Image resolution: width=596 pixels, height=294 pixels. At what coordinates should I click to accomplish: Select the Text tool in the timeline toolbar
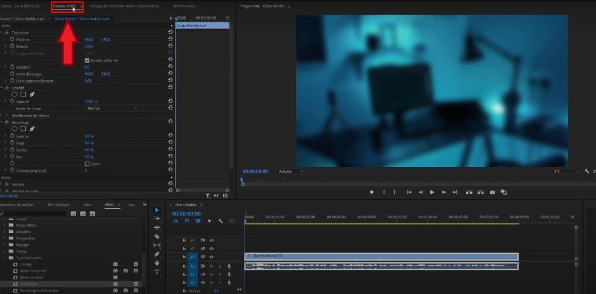[x=157, y=271]
